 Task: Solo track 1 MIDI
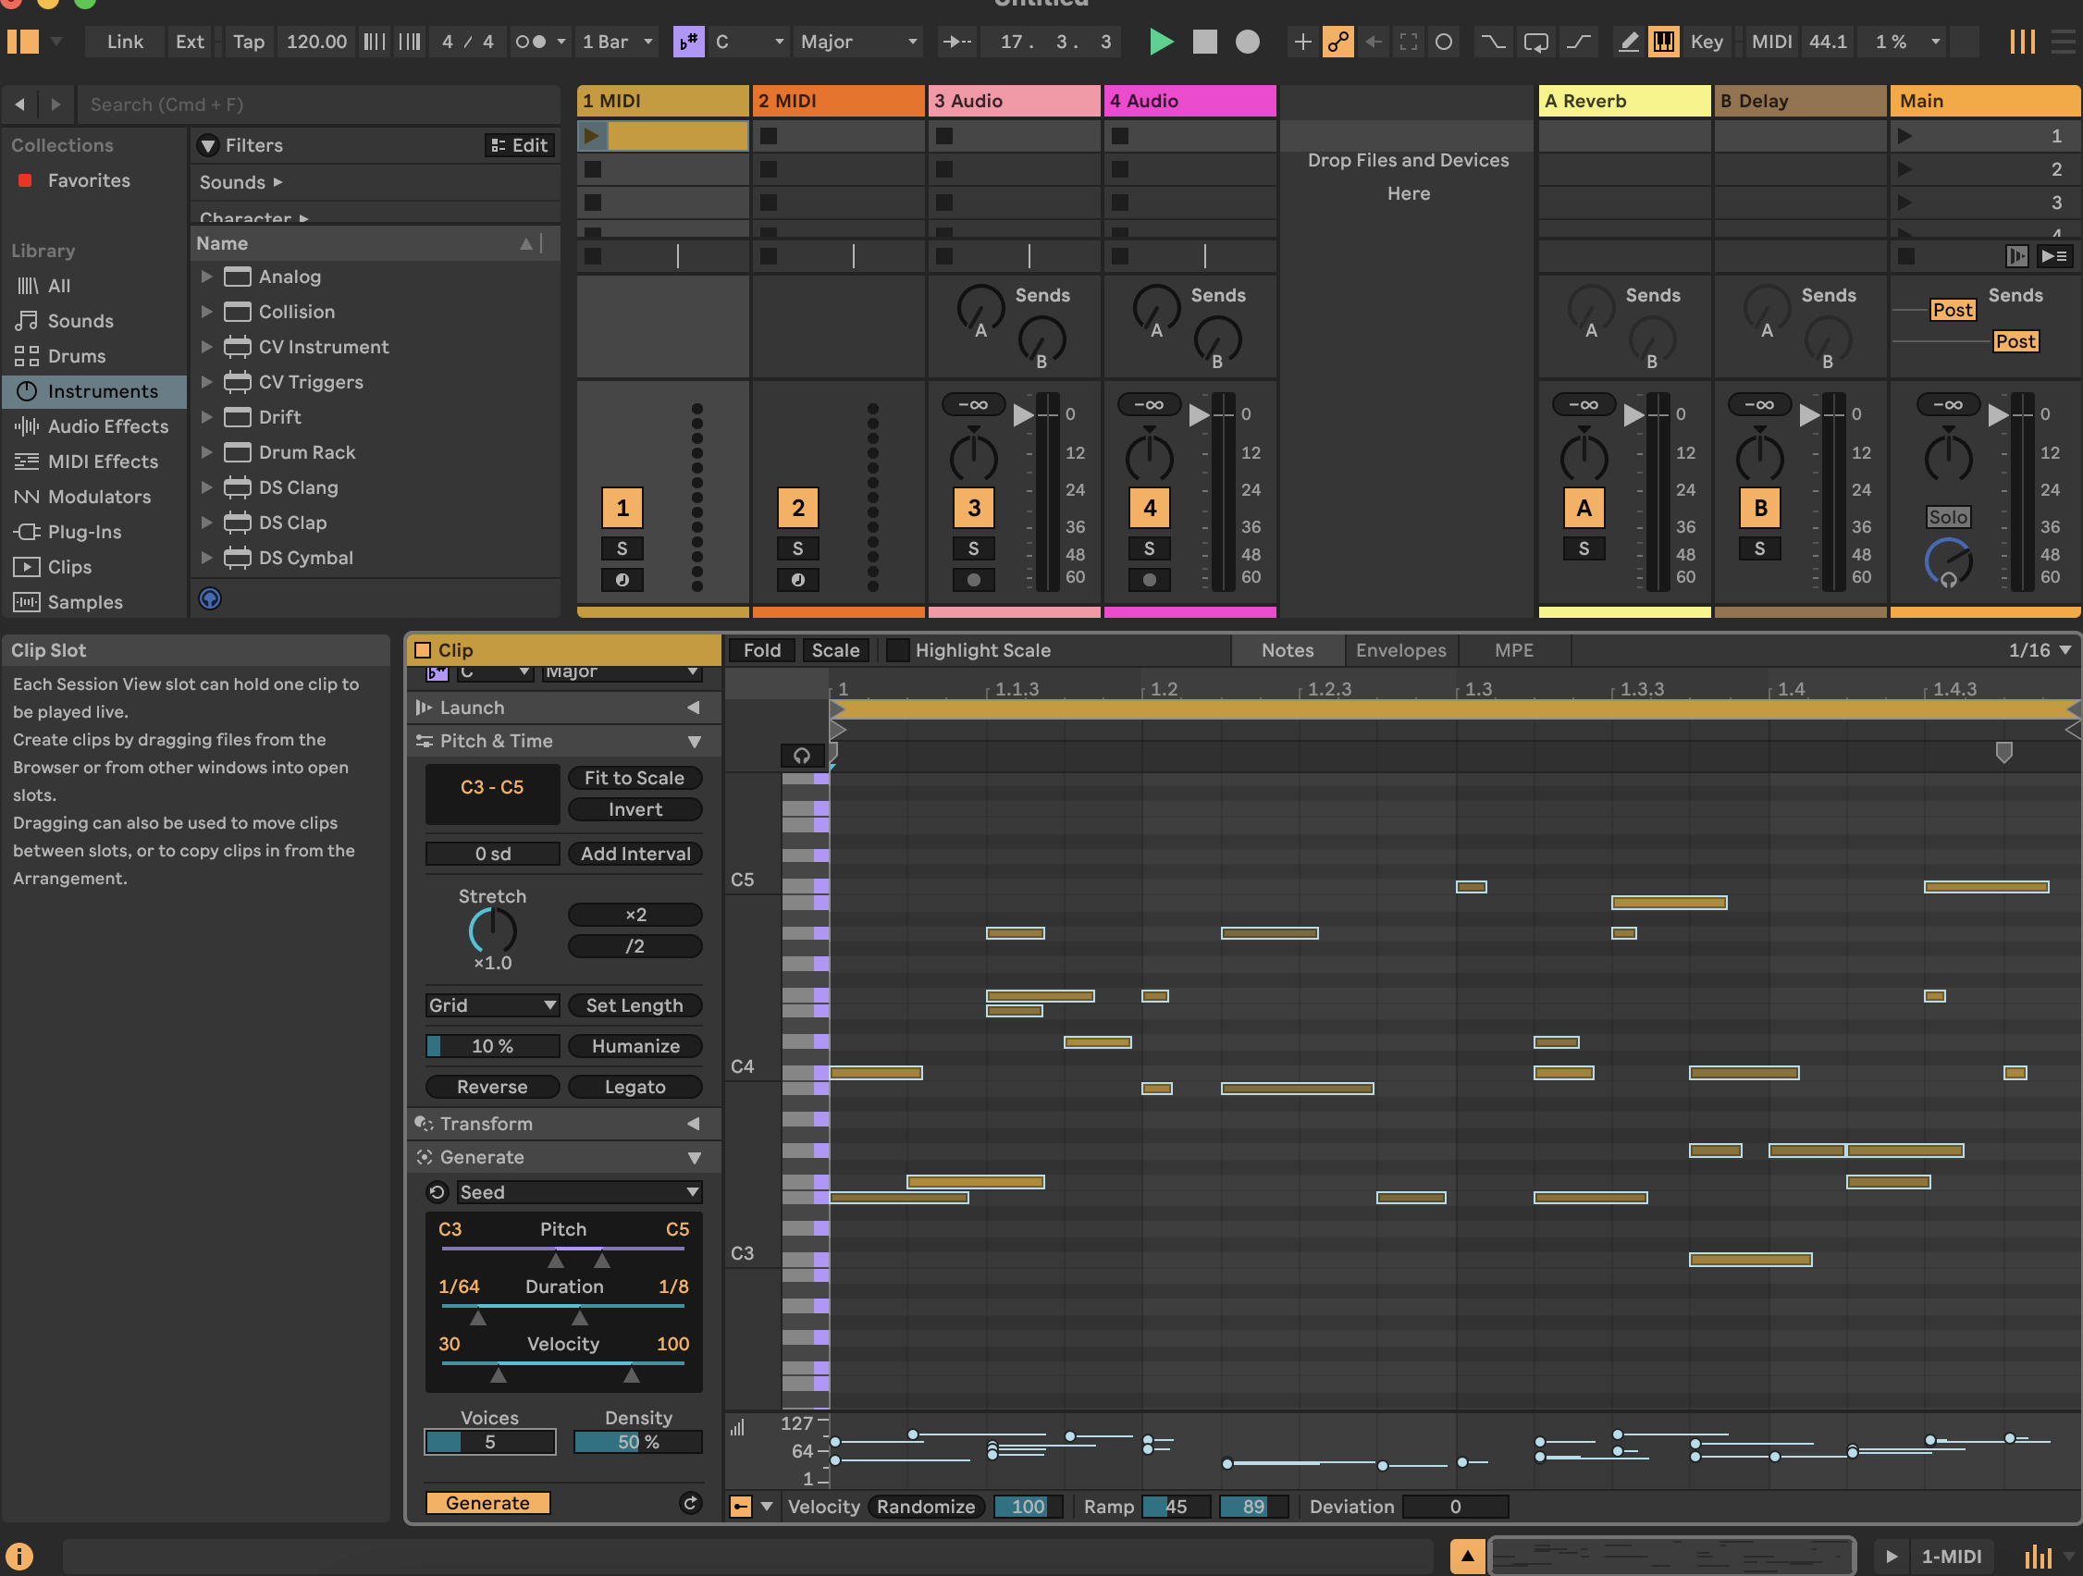pos(622,548)
